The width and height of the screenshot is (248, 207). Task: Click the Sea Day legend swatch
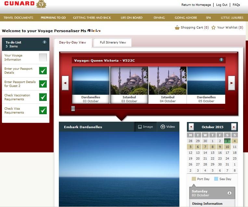tap(216, 179)
